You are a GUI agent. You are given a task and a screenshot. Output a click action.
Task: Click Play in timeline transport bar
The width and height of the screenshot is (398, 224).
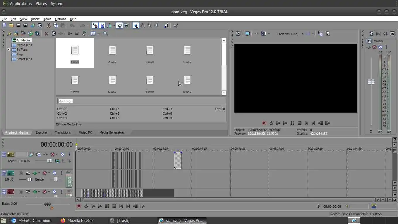click(100, 206)
